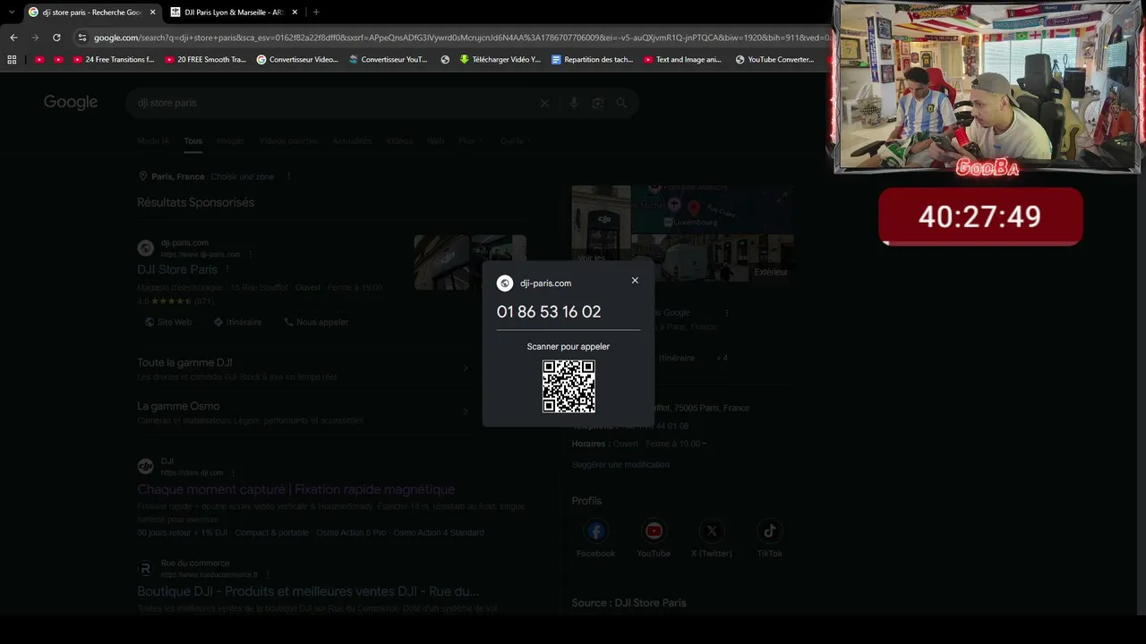Open the 20 FREE Smooth Tra... bookmark
This screenshot has width=1146, height=644.
coord(205,60)
